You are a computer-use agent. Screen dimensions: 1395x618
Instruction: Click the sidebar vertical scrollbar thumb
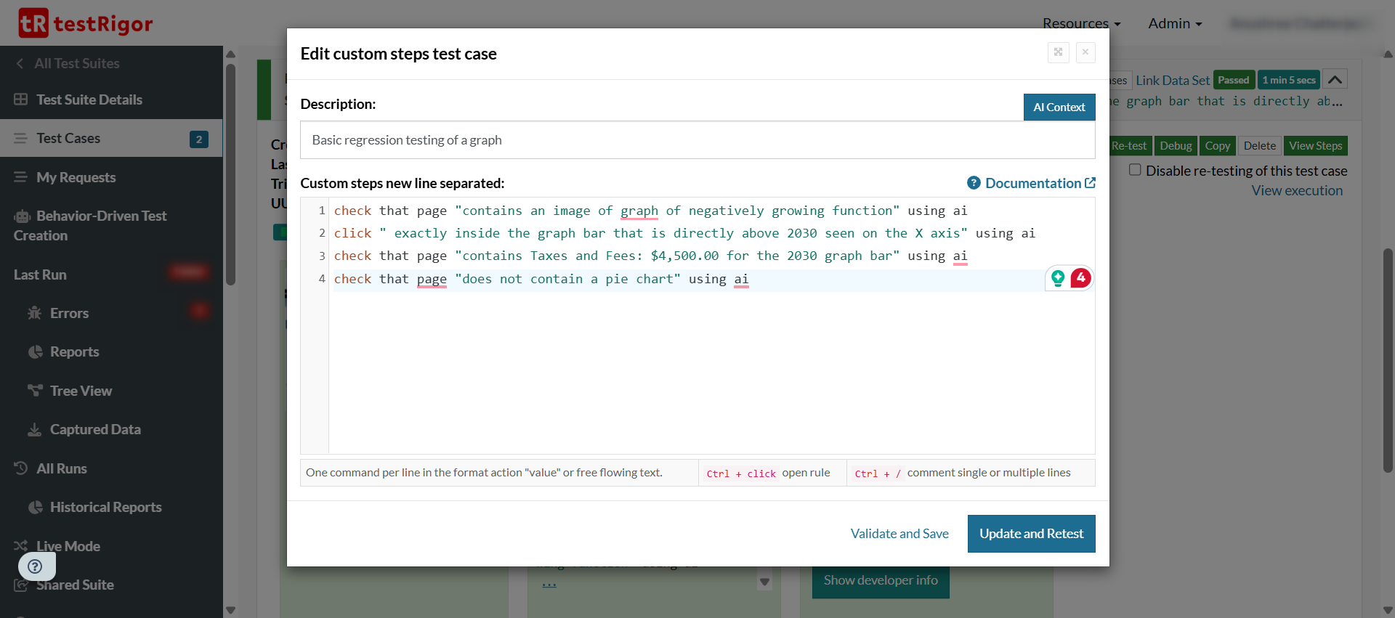click(230, 174)
